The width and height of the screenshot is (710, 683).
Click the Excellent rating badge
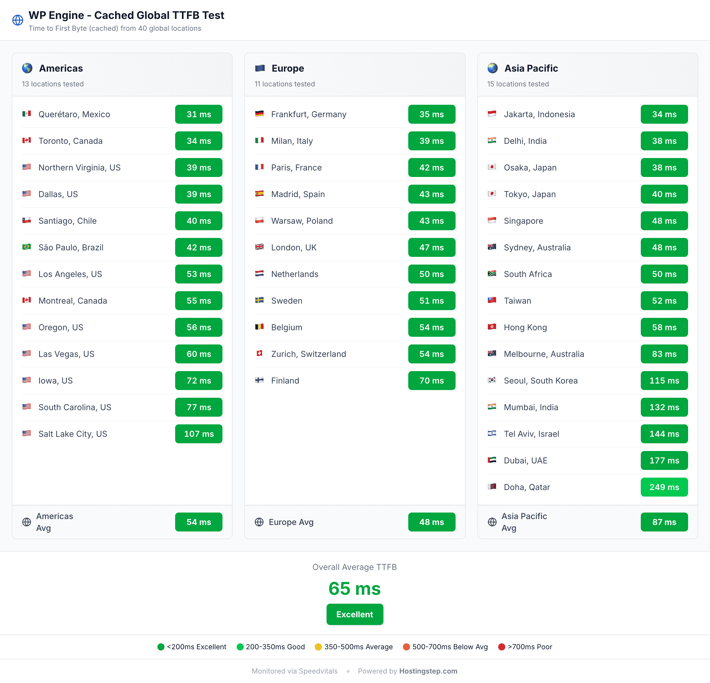click(355, 614)
